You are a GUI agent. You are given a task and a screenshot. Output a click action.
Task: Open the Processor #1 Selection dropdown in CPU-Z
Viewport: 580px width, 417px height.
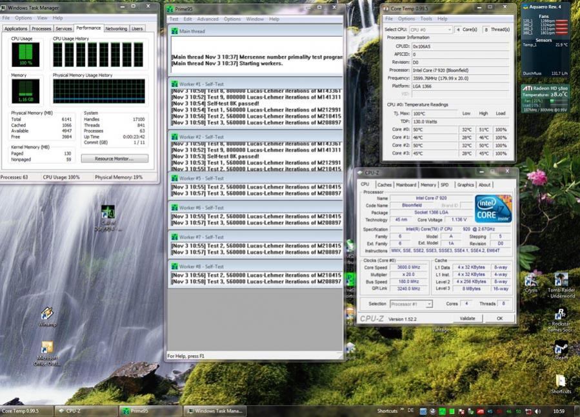[x=411, y=304]
